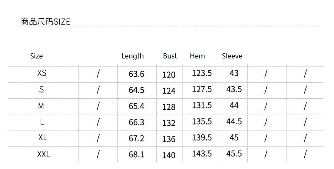Click the 45.5 sleeve value
Screen dimensions: 334x169
point(234,154)
